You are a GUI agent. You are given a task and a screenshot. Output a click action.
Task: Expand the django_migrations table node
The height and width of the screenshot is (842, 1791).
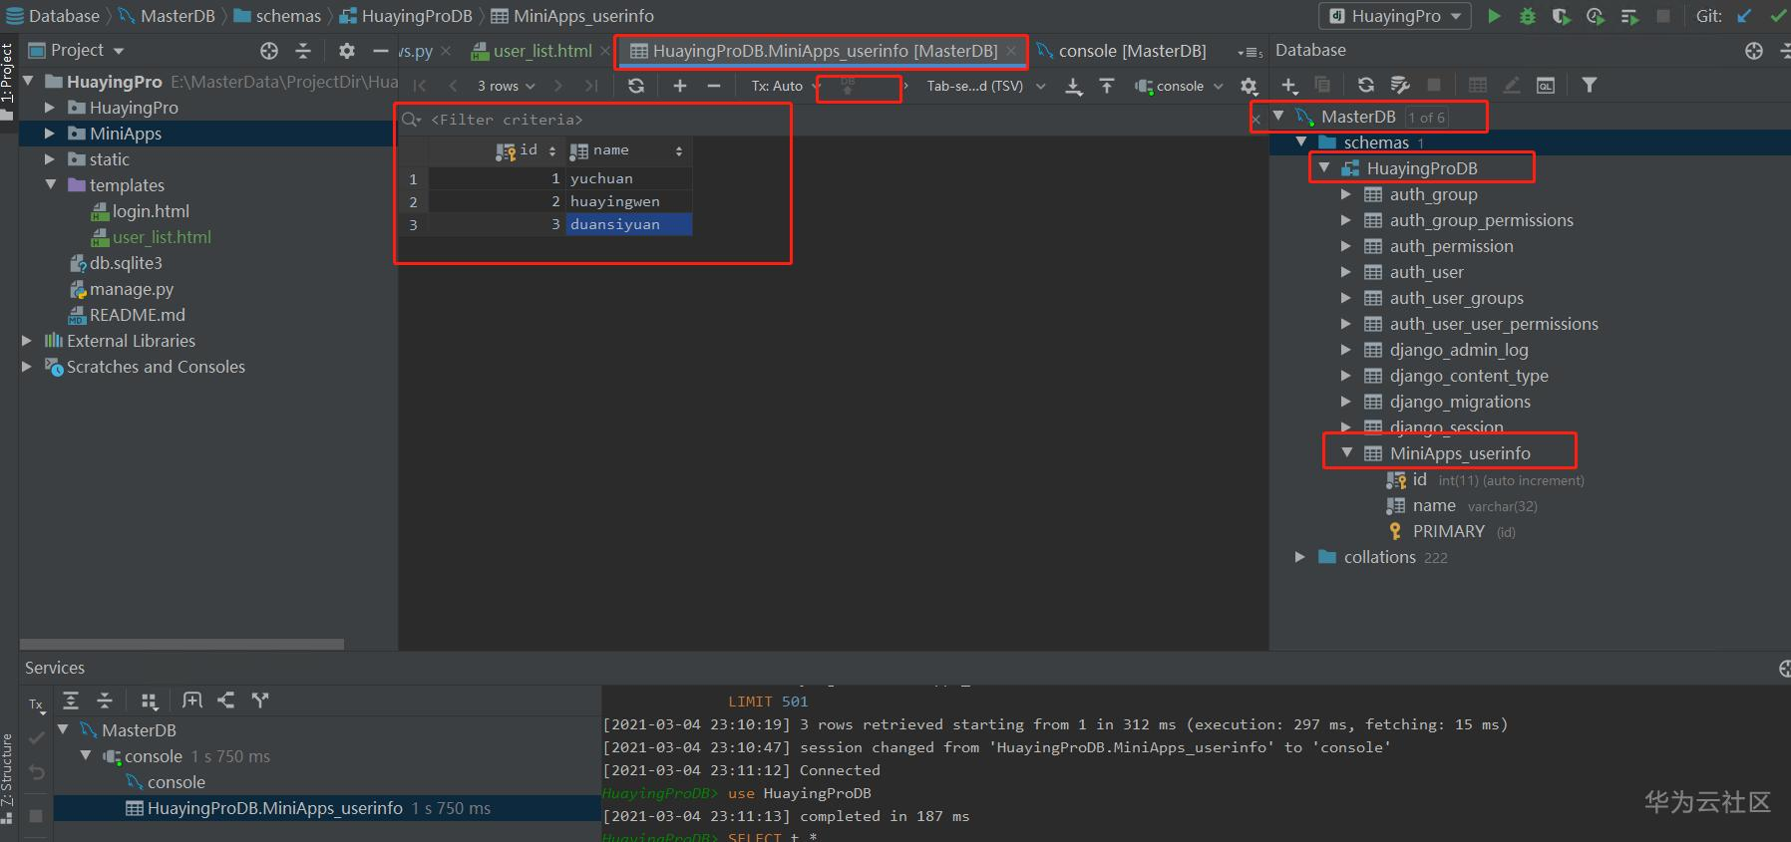coord(1346,402)
